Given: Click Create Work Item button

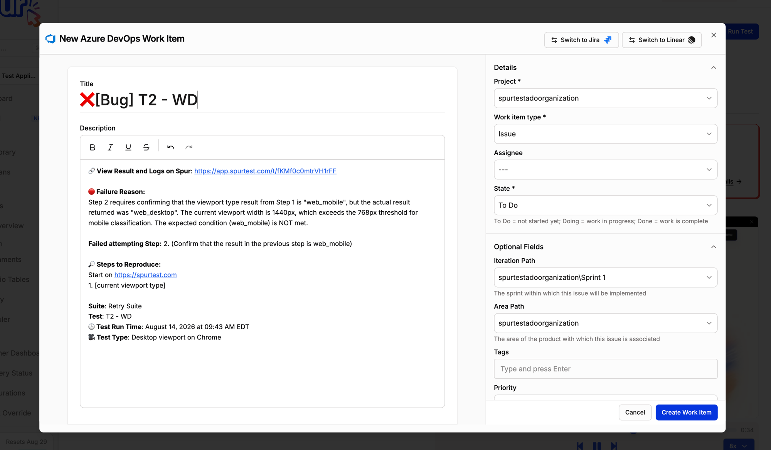Looking at the screenshot, I should pyautogui.click(x=686, y=412).
